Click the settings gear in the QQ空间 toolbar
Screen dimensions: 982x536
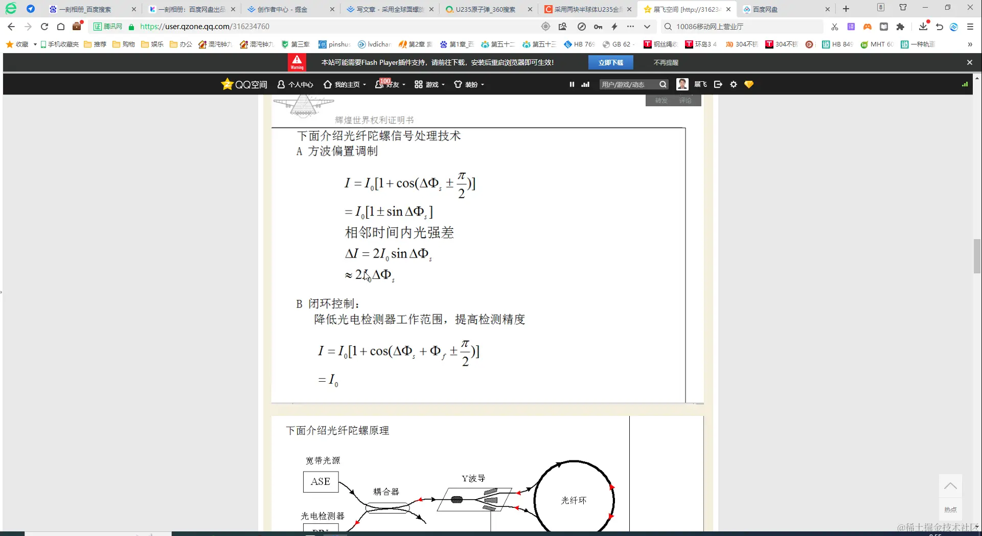click(733, 84)
